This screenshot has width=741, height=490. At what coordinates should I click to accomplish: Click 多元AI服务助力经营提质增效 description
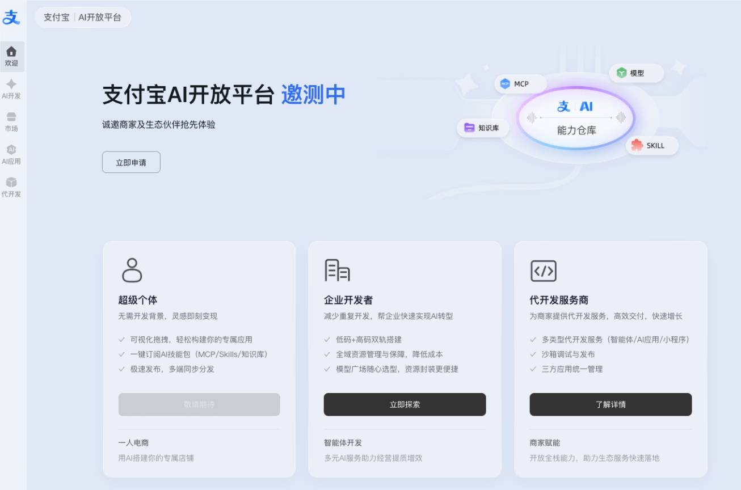coord(373,458)
